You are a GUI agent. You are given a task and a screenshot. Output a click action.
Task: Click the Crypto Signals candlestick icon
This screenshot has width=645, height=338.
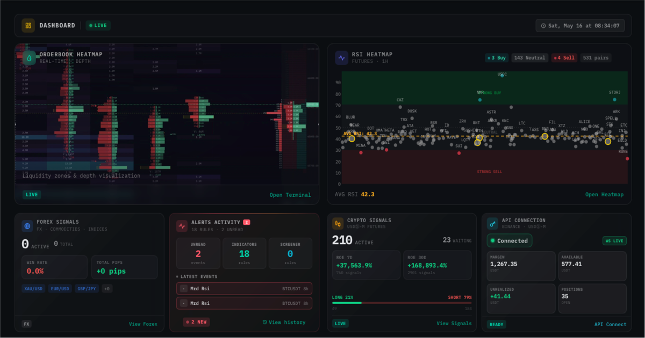click(338, 223)
